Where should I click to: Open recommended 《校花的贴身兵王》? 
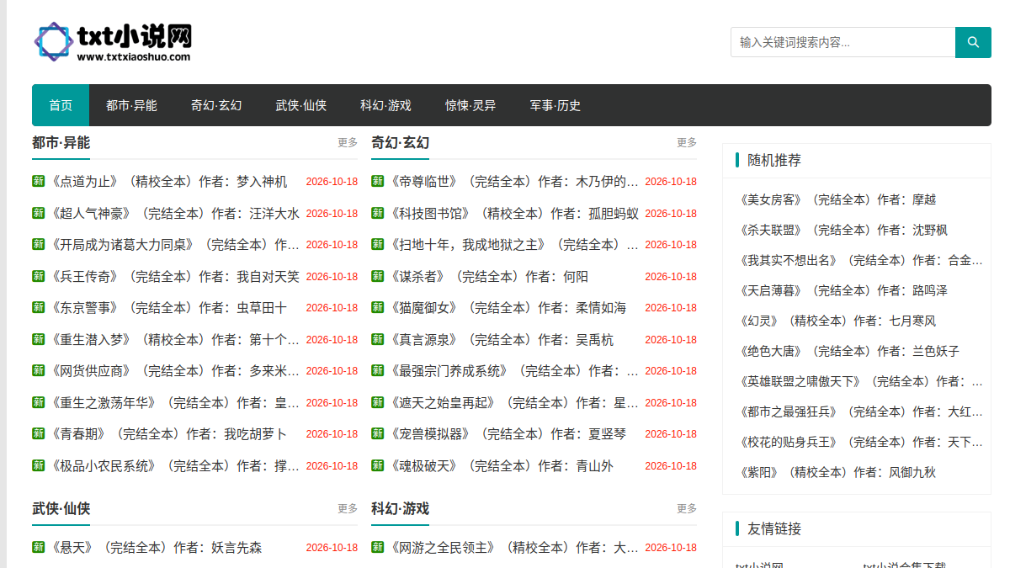[x=860, y=442]
